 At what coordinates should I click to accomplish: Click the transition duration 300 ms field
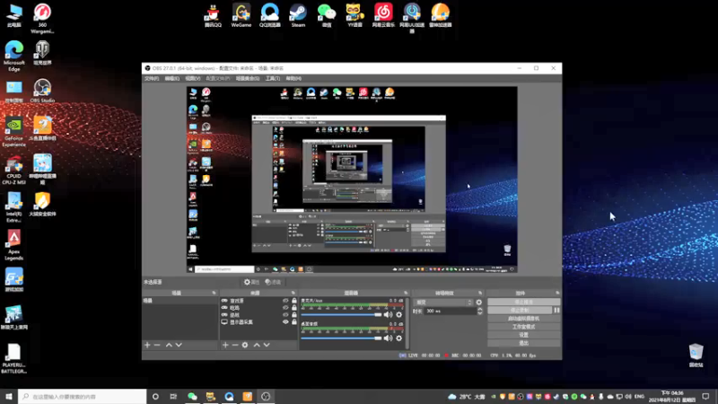click(451, 311)
